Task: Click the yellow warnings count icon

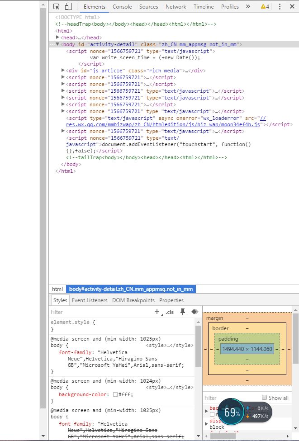Action: [265, 7]
